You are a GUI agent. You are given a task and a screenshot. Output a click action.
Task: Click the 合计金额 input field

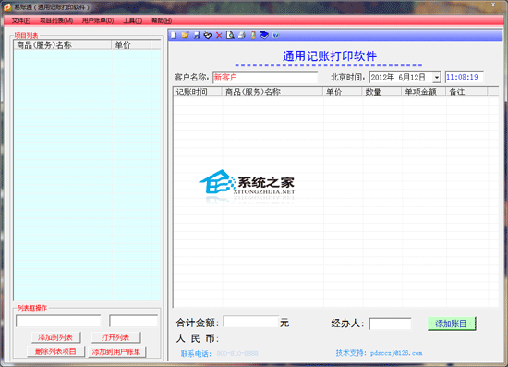coord(250,322)
